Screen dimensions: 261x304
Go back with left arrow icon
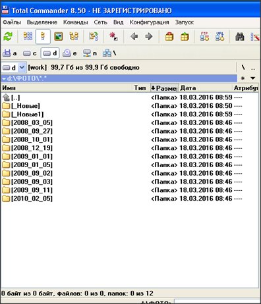(134, 36)
